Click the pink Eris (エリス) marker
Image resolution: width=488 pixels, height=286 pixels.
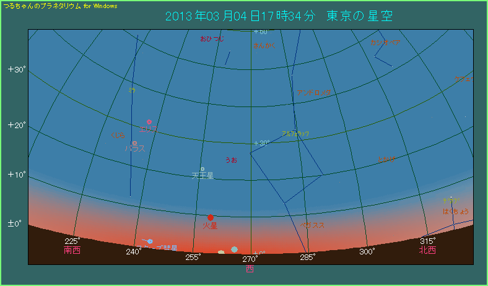pos(149,123)
